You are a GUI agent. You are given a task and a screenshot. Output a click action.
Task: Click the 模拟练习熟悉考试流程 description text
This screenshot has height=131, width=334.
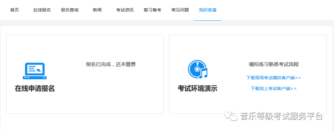click(274, 64)
